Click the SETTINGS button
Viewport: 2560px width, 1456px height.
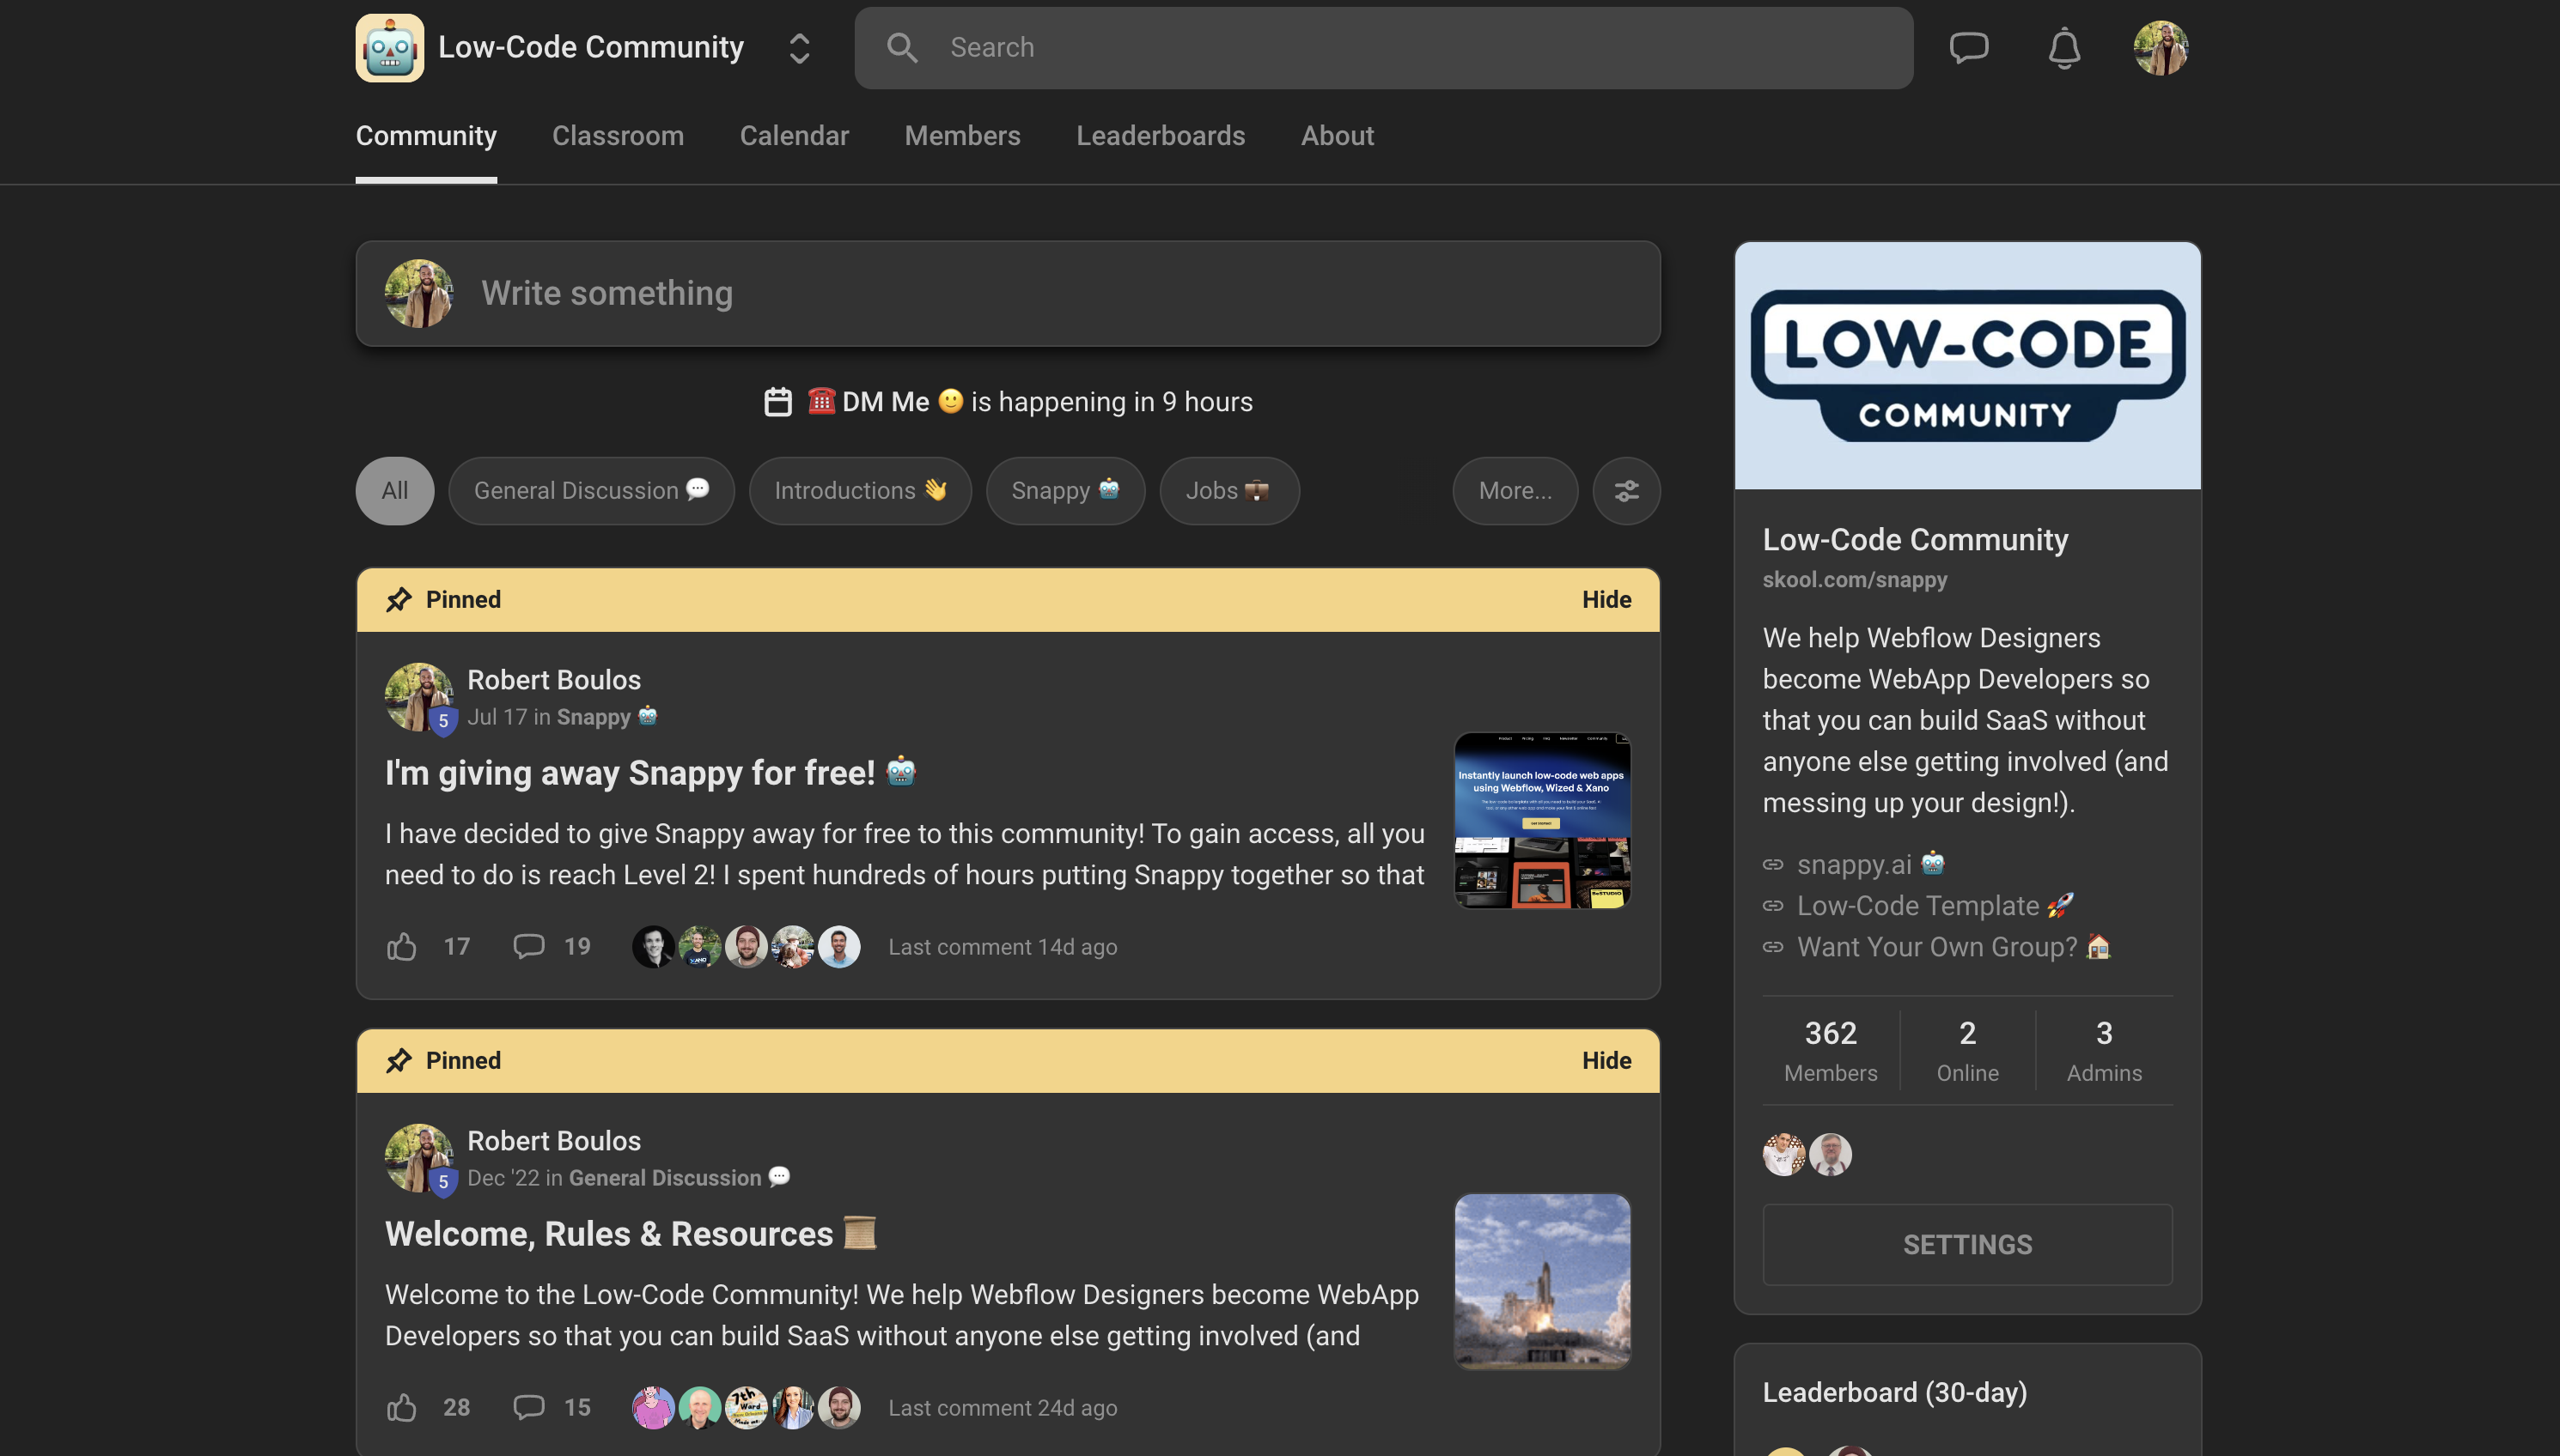(1966, 1244)
